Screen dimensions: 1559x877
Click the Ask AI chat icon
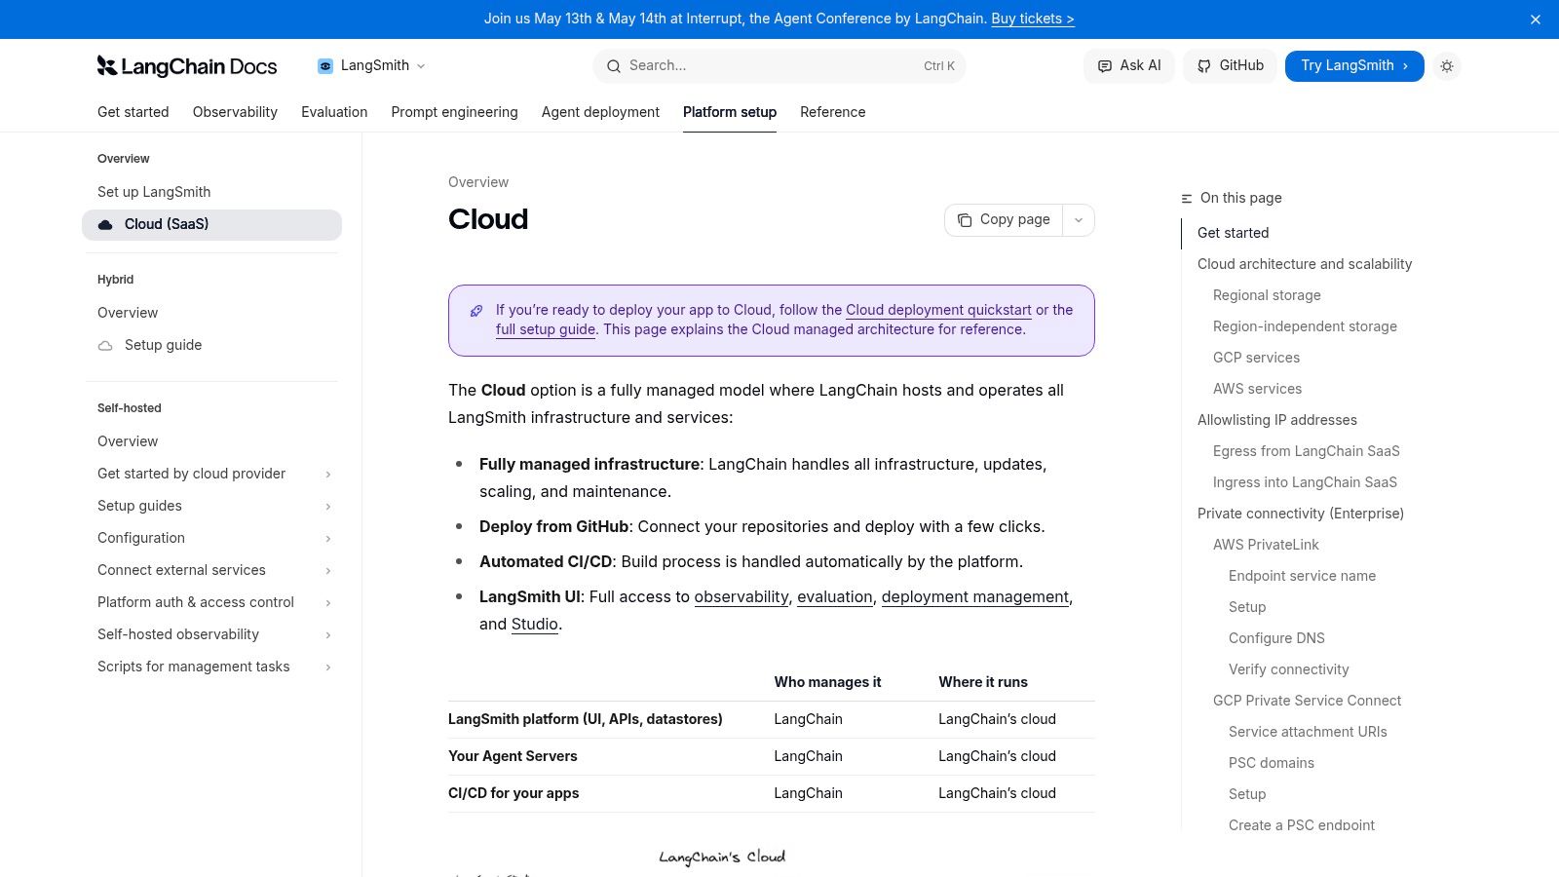[x=1105, y=66]
